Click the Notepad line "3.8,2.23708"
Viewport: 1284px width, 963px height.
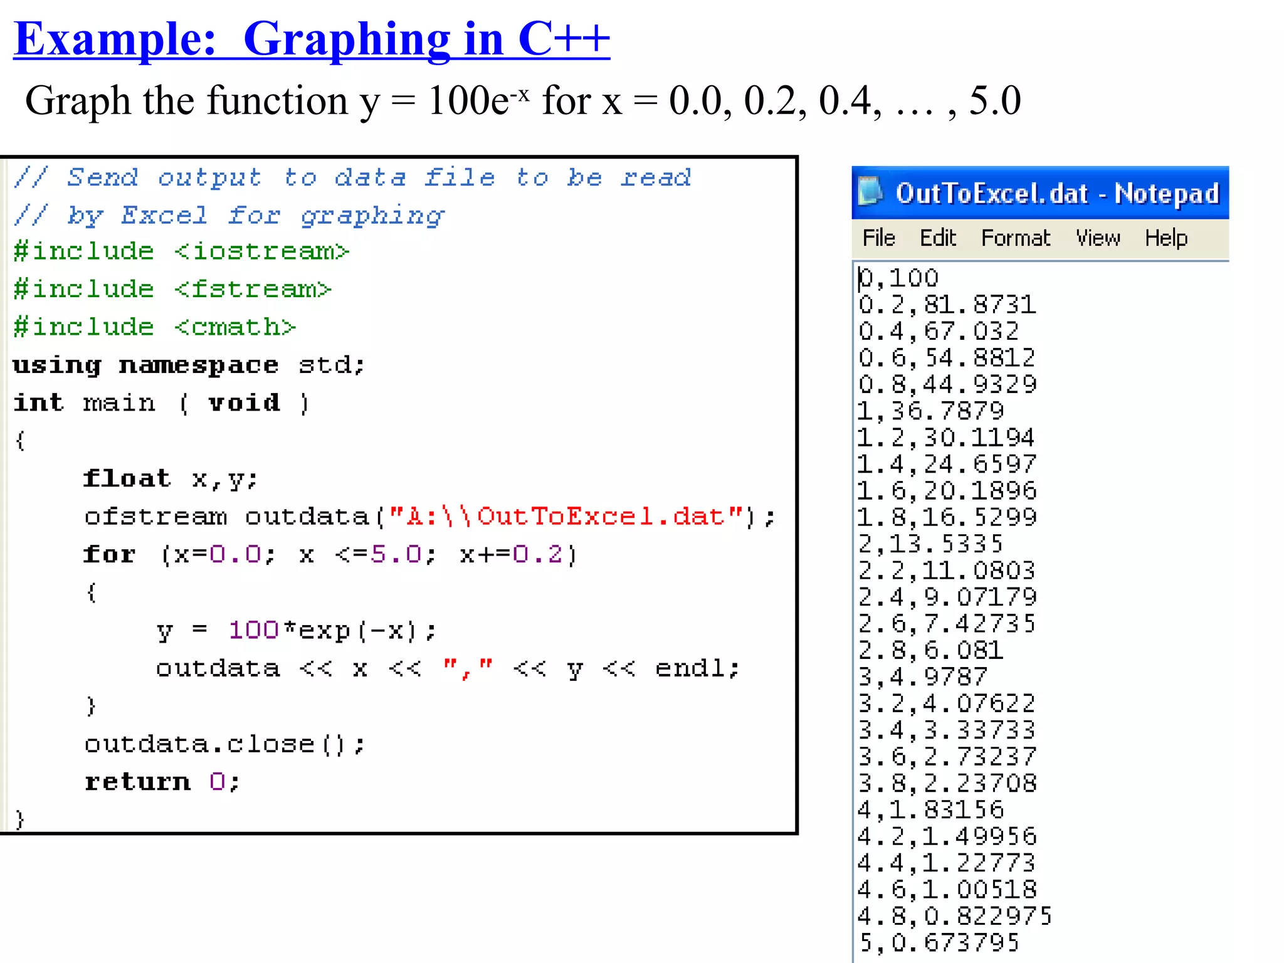pyautogui.click(x=947, y=784)
